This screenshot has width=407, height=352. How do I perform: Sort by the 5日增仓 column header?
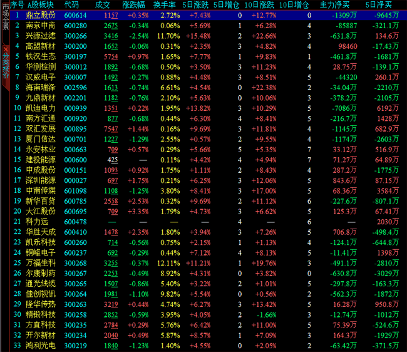point(226,4)
